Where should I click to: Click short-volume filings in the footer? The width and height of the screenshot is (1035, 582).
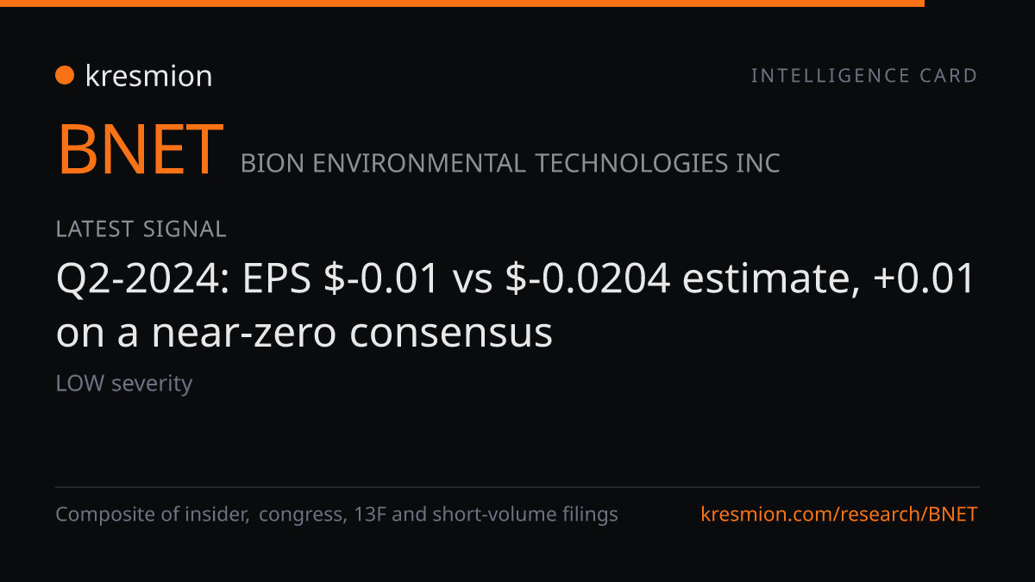point(524,515)
